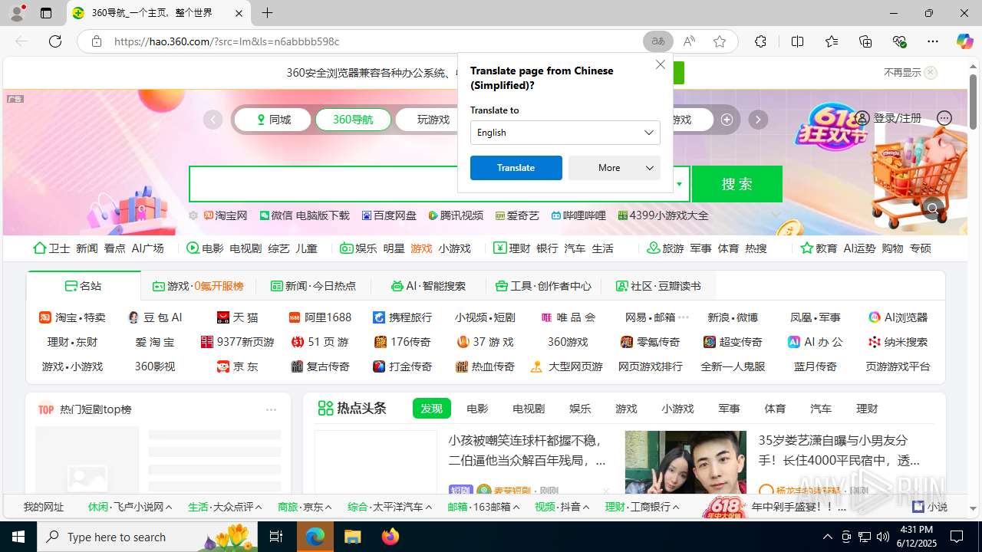Image resolution: width=982 pixels, height=552 pixels.
Task: Open the 热门短剧top榜 more options dots
Action: [271, 409]
